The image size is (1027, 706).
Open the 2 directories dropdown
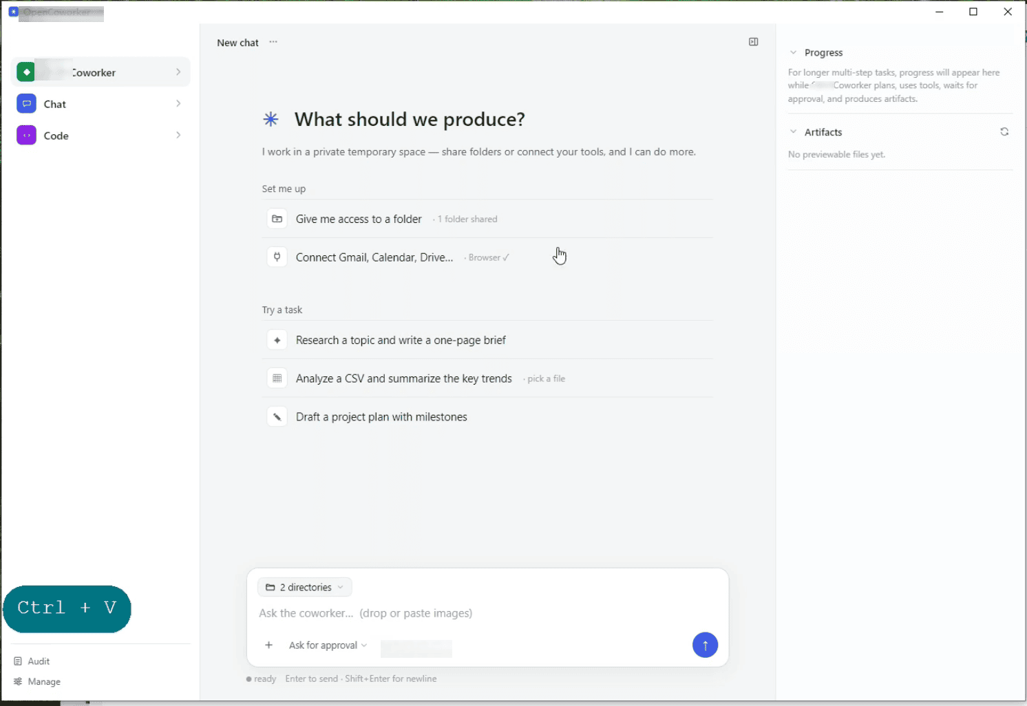click(x=305, y=587)
